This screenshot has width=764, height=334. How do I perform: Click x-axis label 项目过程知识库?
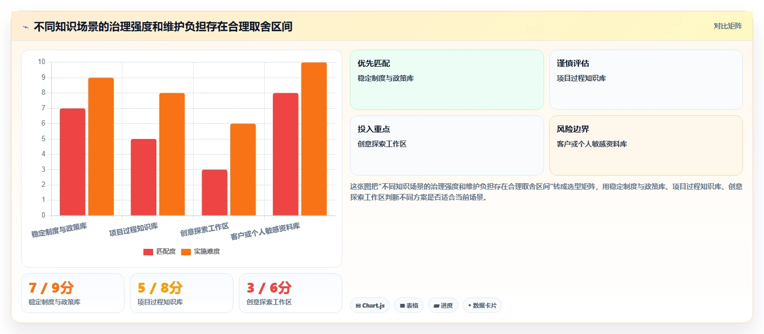click(134, 229)
